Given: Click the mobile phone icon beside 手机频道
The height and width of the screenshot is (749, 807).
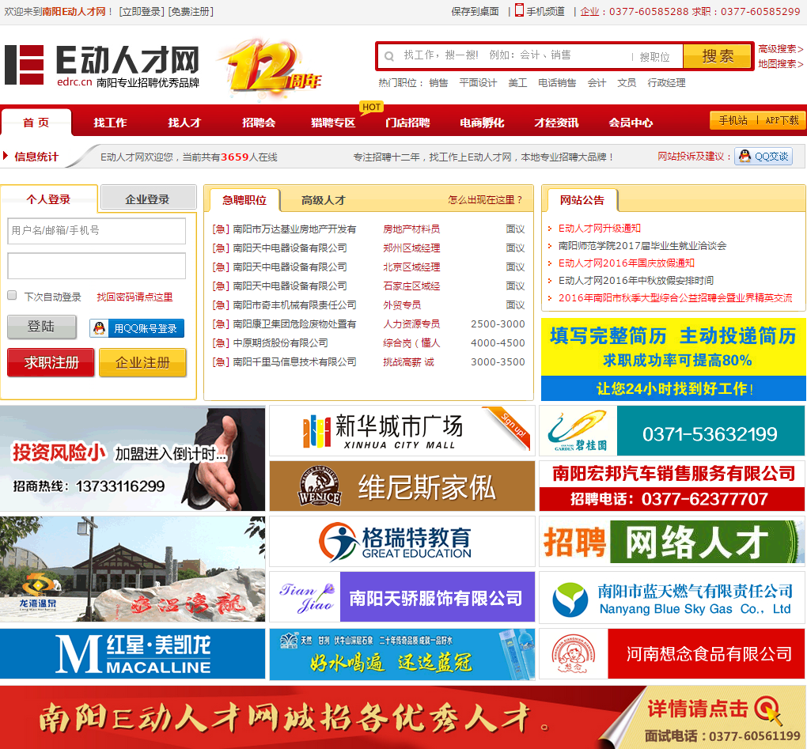Looking at the screenshot, I should (x=519, y=10).
